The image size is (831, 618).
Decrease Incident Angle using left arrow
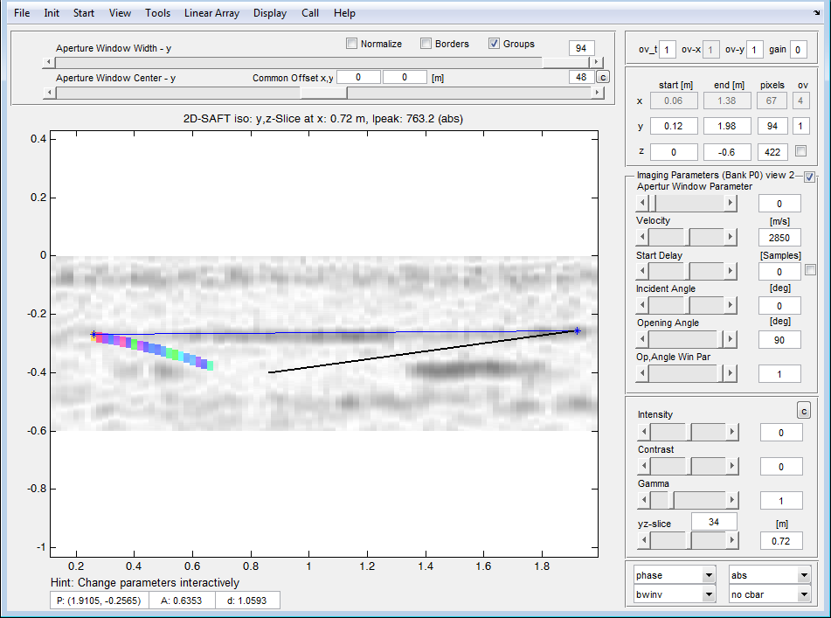(x=642, y=305)
